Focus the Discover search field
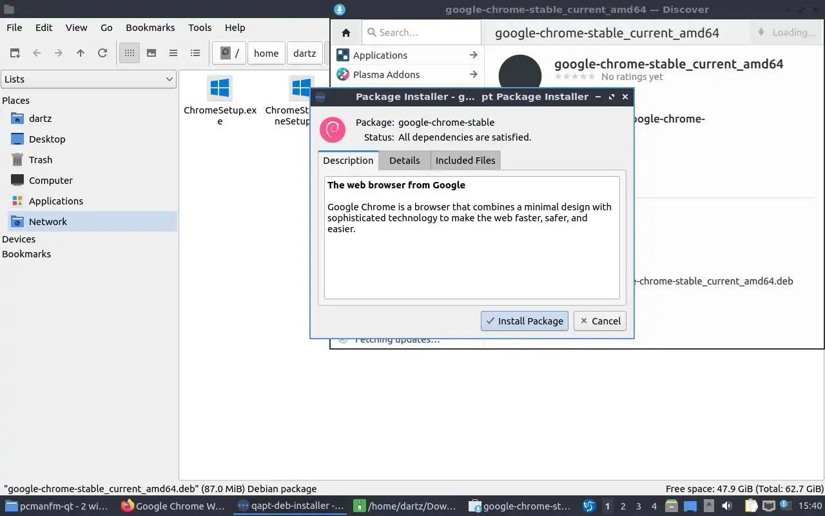Image resolution: width=825 pixels, height=516 pixels. click(422, 32)
